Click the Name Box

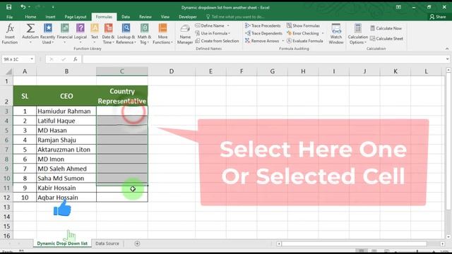(16, 59)
